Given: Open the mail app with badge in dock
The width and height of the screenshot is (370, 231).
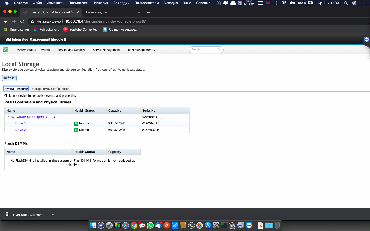Looking at the screenshot, I should (x=159, y=225).
